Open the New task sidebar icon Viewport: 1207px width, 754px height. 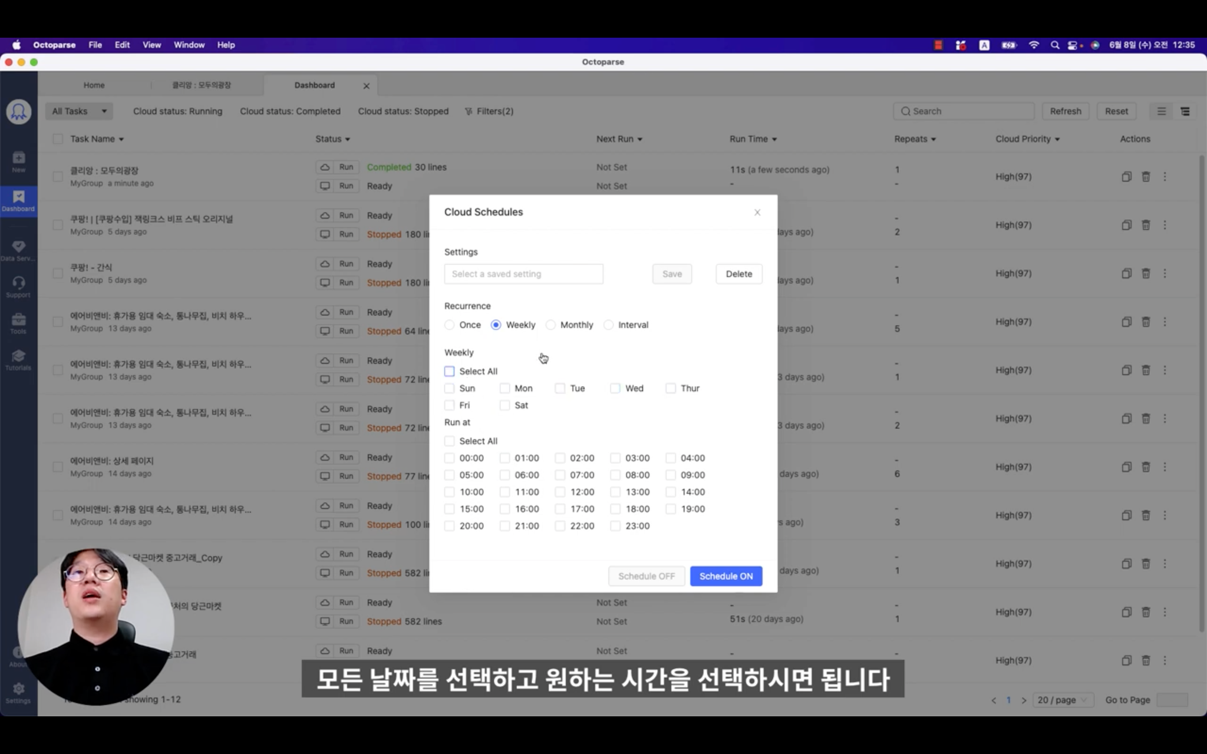coord(19,161)
